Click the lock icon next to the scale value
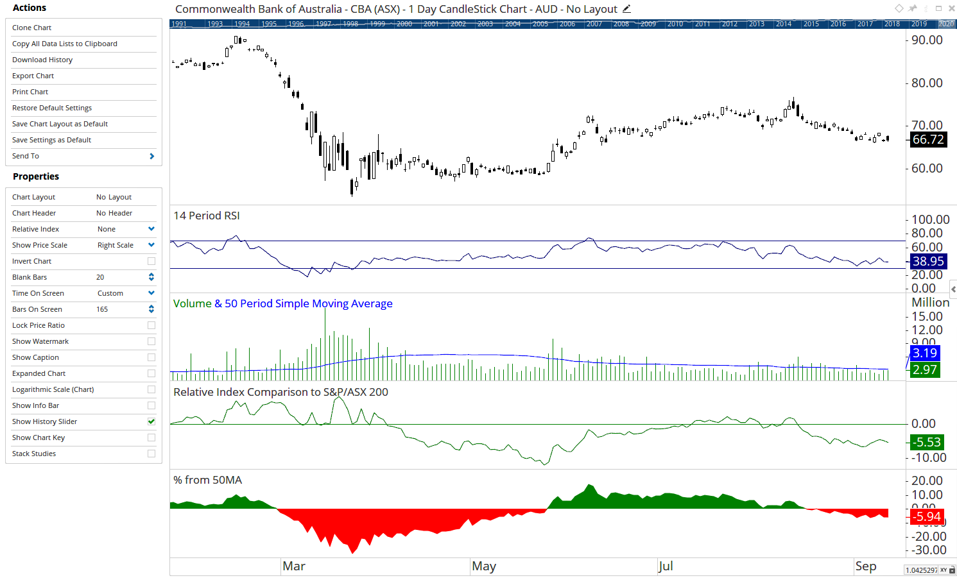This screenshot has width=957, height=578. coord(953,570)
